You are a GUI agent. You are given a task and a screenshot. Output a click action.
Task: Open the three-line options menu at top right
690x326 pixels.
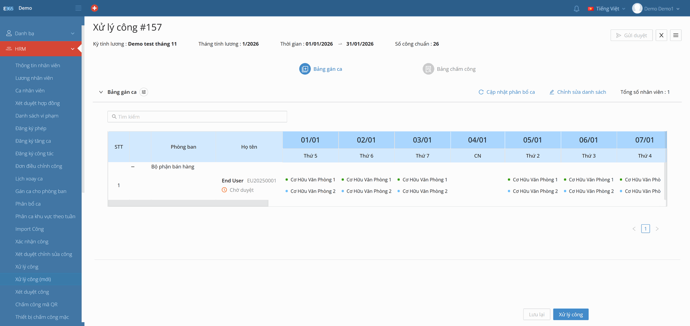676,35
